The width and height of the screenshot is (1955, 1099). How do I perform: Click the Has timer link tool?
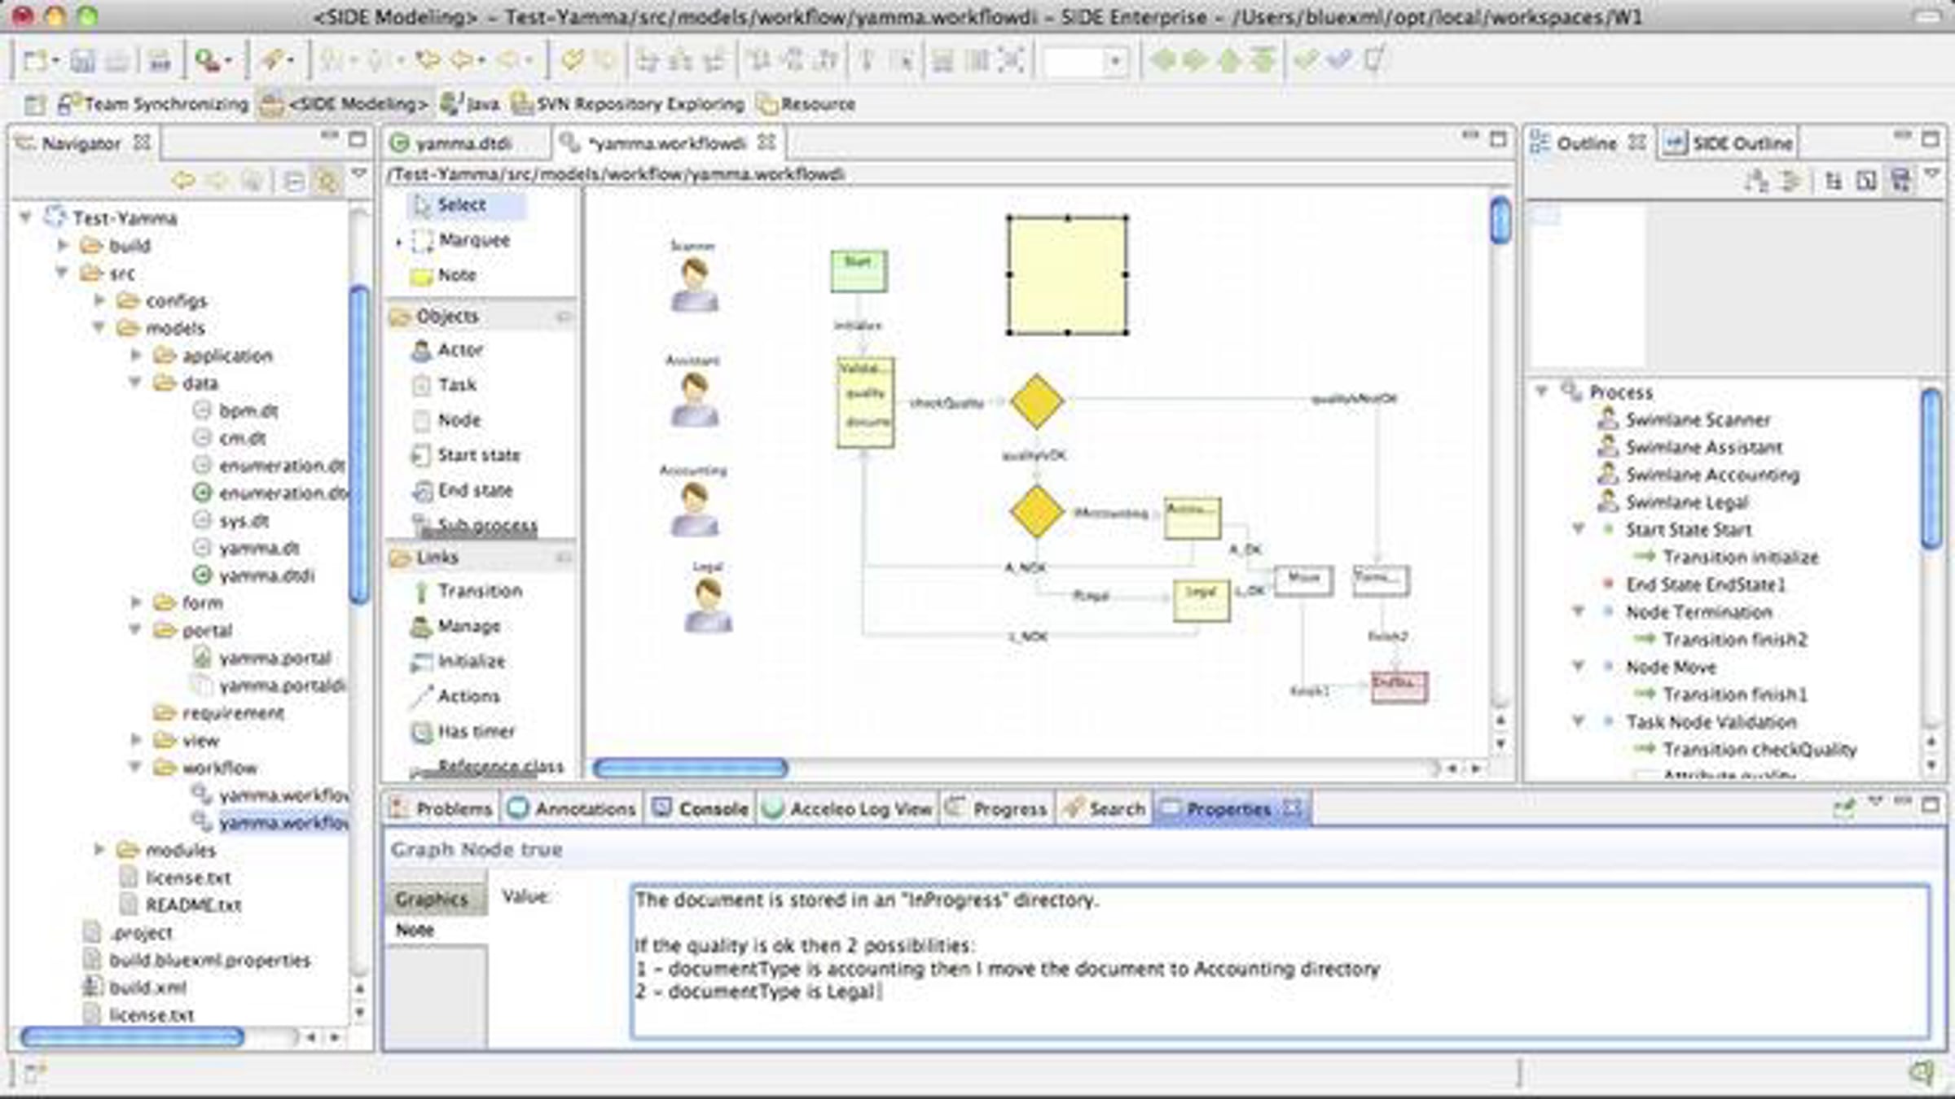[476, 732]
